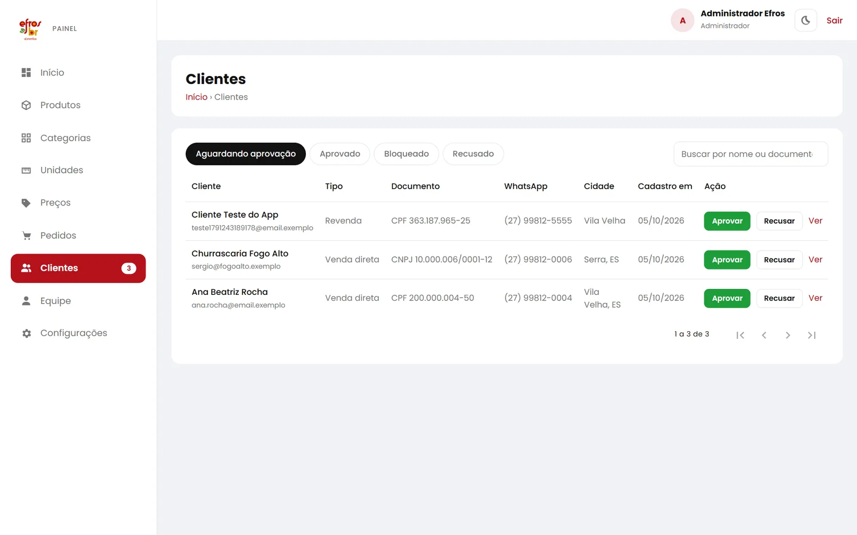Focus the search by name or document field
This screenshot has width=857, height=535.
coord(750,154)
